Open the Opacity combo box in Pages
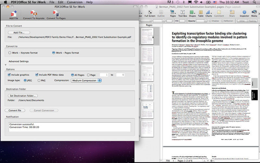The height and width of the screenshot is (163, 260). click(201, 21)
